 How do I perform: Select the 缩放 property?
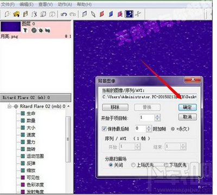[x=31, y=171]
